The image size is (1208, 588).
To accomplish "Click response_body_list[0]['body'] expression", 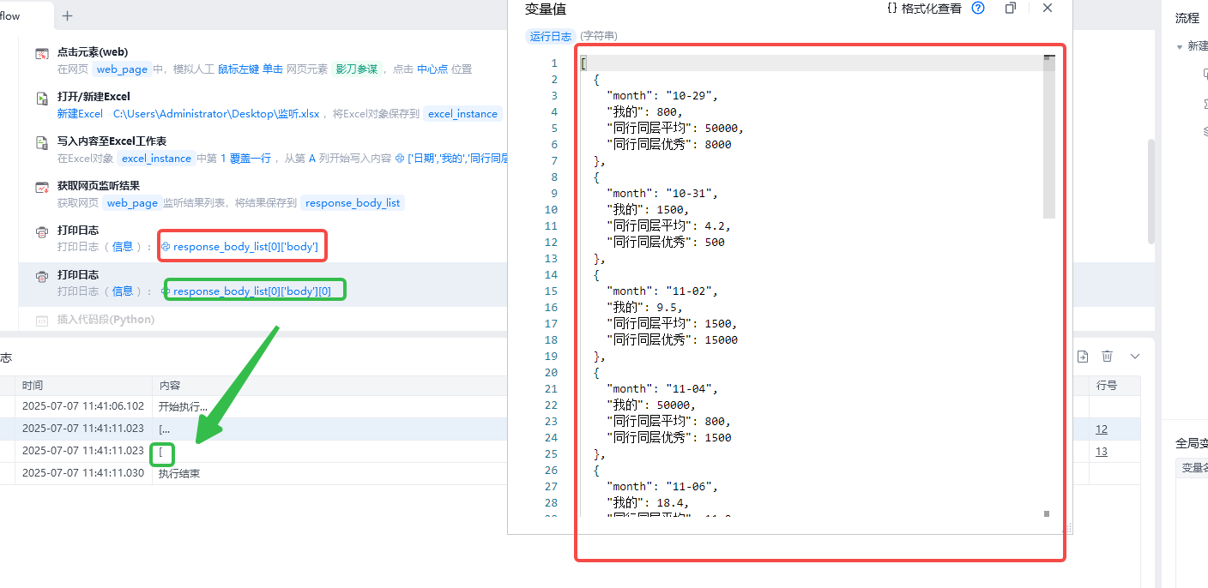I will (x=245, y=247).
